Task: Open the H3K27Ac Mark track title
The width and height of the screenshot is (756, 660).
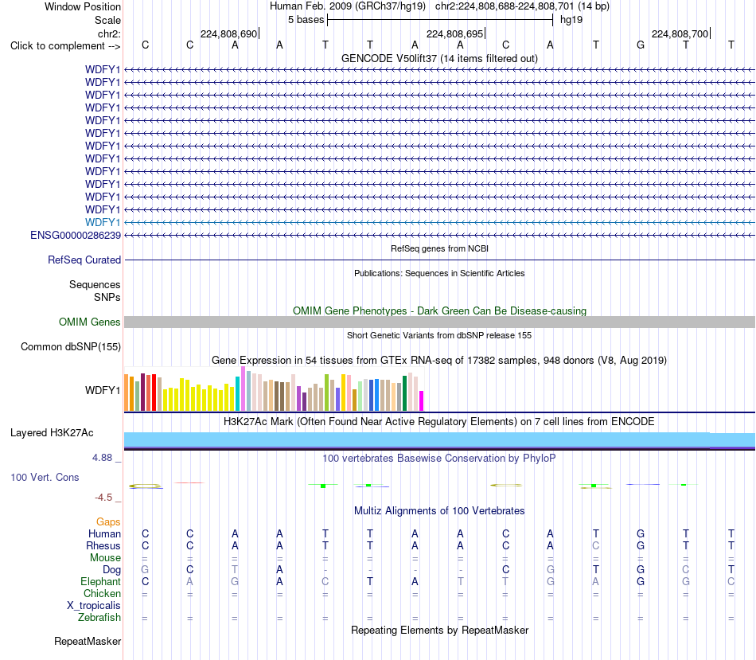Action: (x=439, y=422)
